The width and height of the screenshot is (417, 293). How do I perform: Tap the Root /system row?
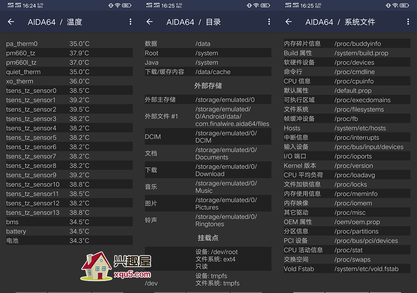tap(208, 53)
